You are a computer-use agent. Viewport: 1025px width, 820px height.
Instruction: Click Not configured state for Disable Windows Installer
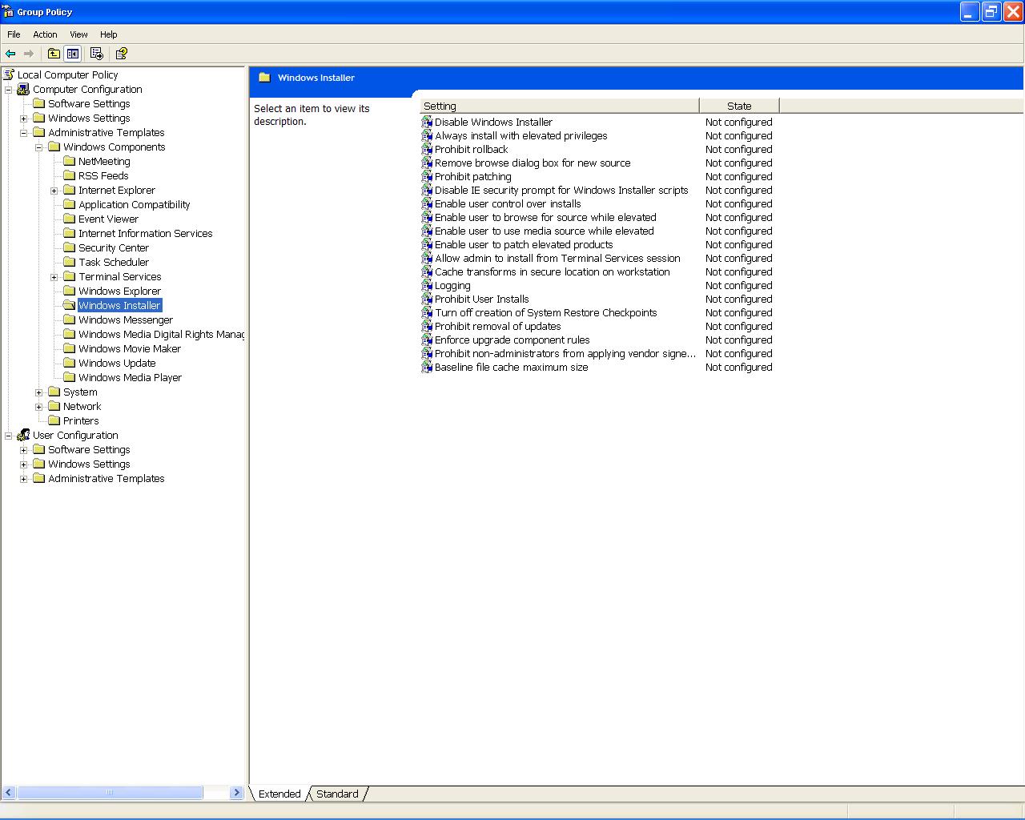pyautogui.click(x=738, y=122)
